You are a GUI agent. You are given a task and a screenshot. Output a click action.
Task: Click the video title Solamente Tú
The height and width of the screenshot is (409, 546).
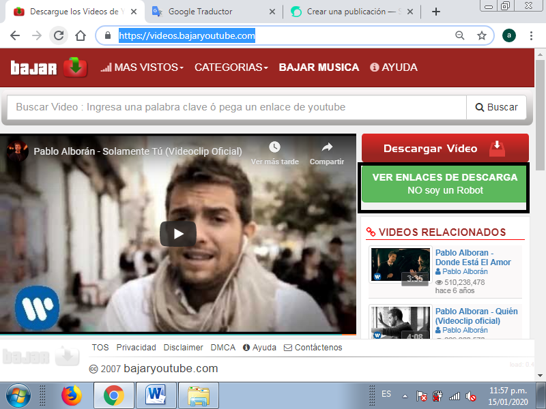coord(138,151)
